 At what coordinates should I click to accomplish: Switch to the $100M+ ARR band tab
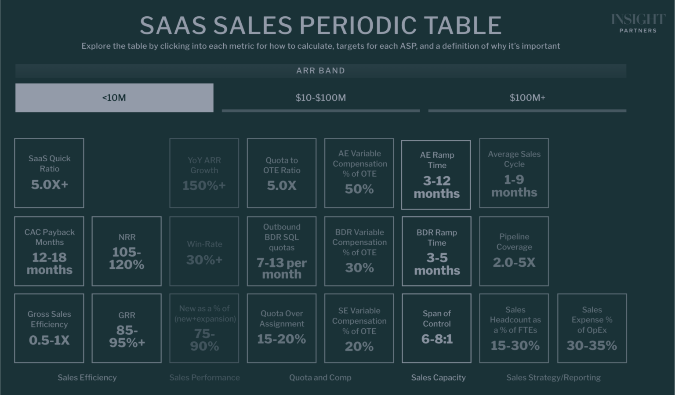(x=527, y=98)
